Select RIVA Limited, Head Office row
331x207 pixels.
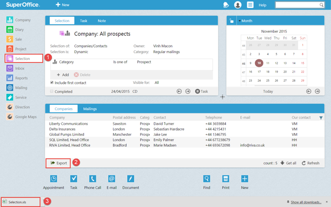(x=185, y=145)
